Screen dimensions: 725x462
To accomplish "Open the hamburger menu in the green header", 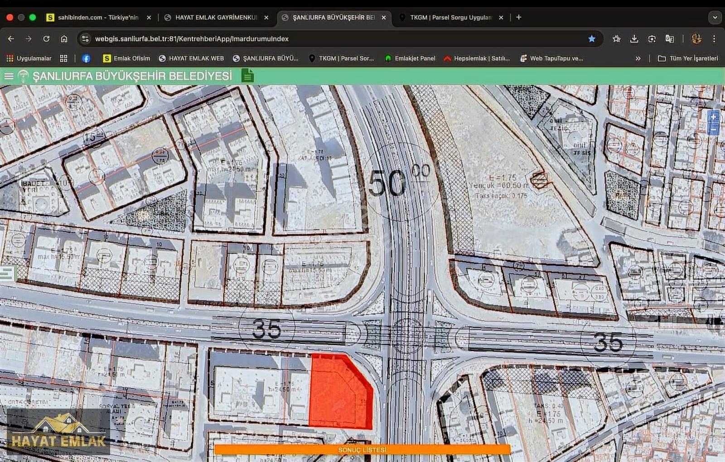I will tap(9, 76).
